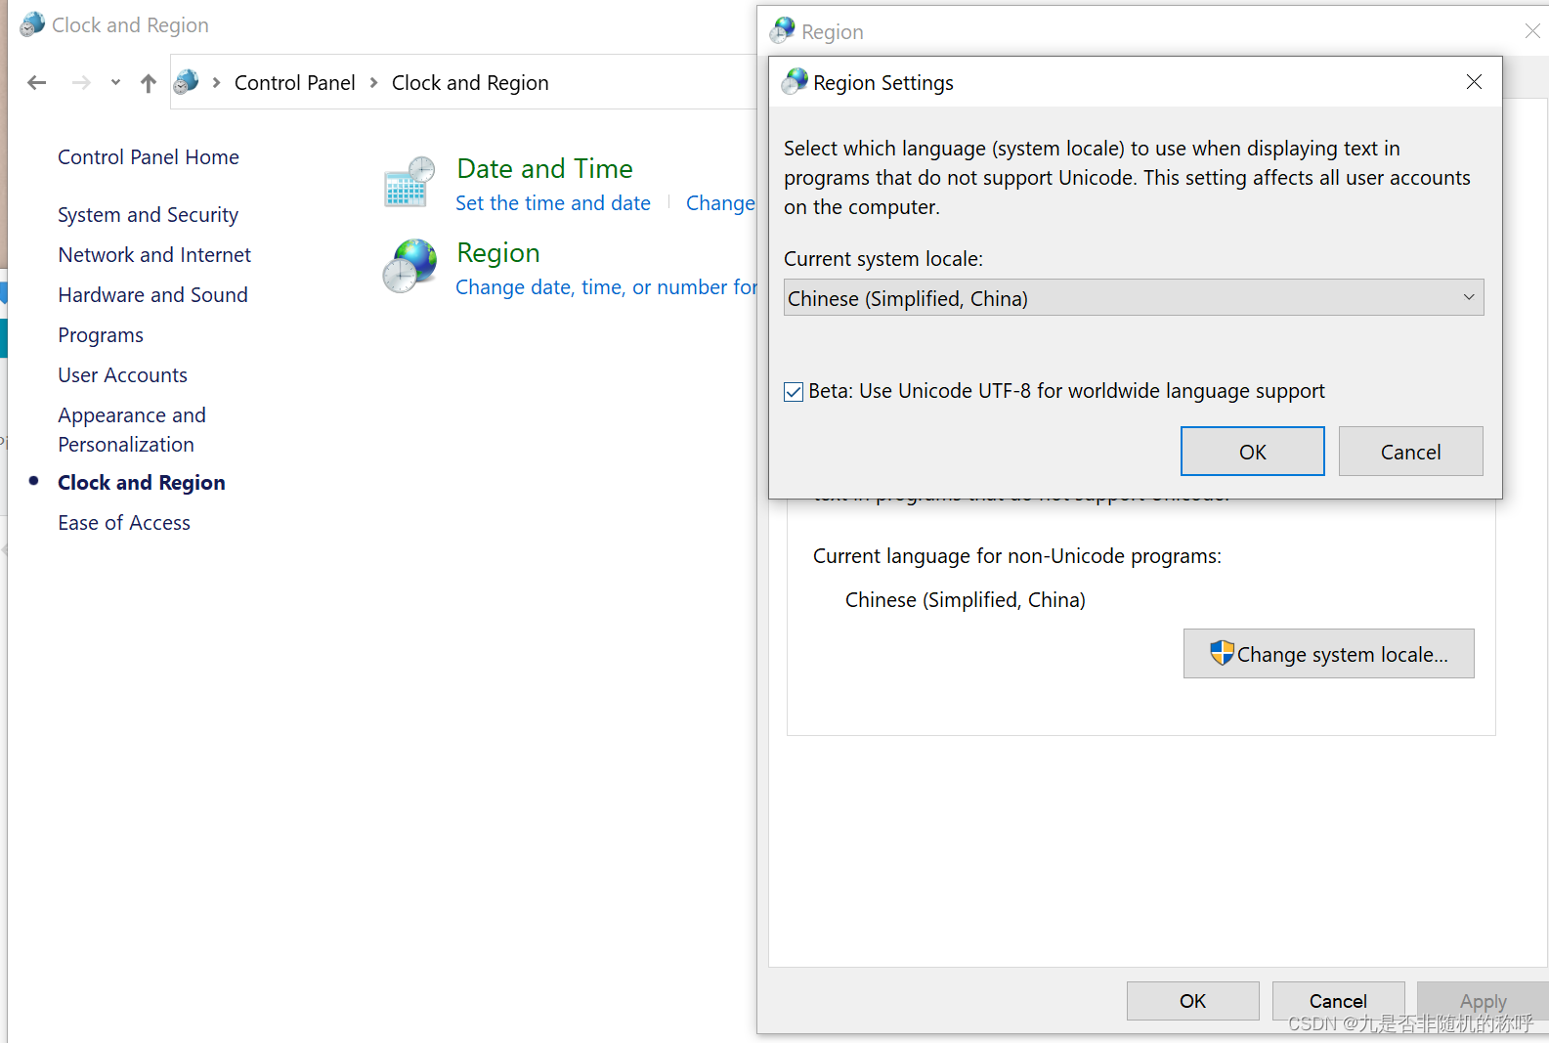
Task: Open the Date and Time heading
Action: pyautogui.click(x=544, y=168)
